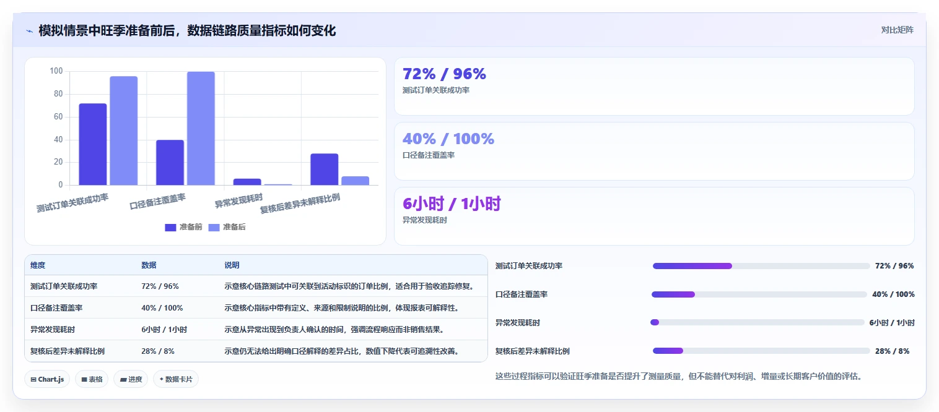Click the 表格 tag
The width and height of the screenshot is (939, 412).
click(x=92, y=379)
